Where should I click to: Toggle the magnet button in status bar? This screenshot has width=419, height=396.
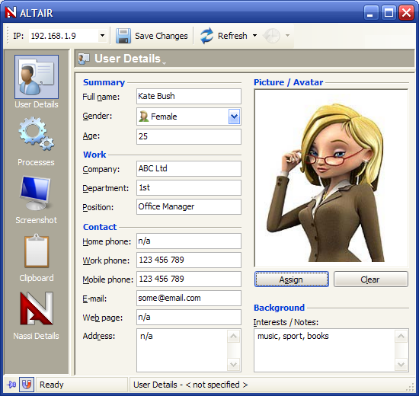point(27,385)
